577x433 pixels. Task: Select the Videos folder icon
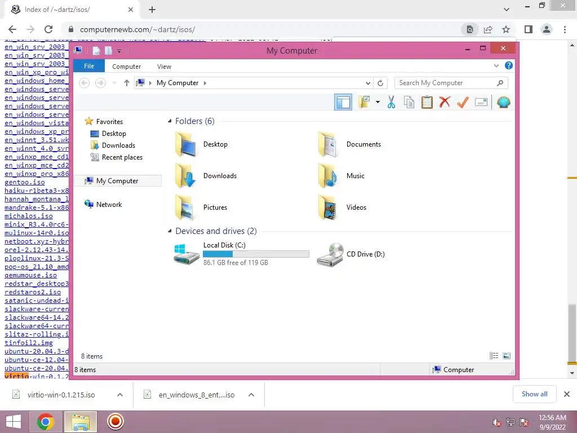click(328, 207)
